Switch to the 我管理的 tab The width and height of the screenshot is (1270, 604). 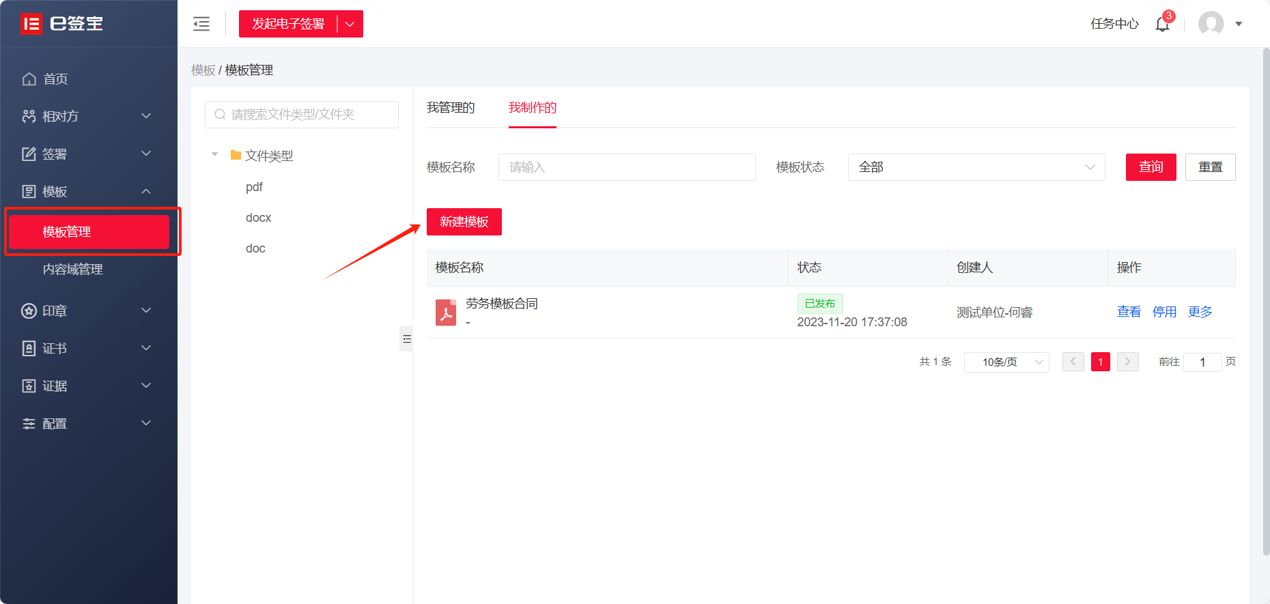(x=451, y=108)
